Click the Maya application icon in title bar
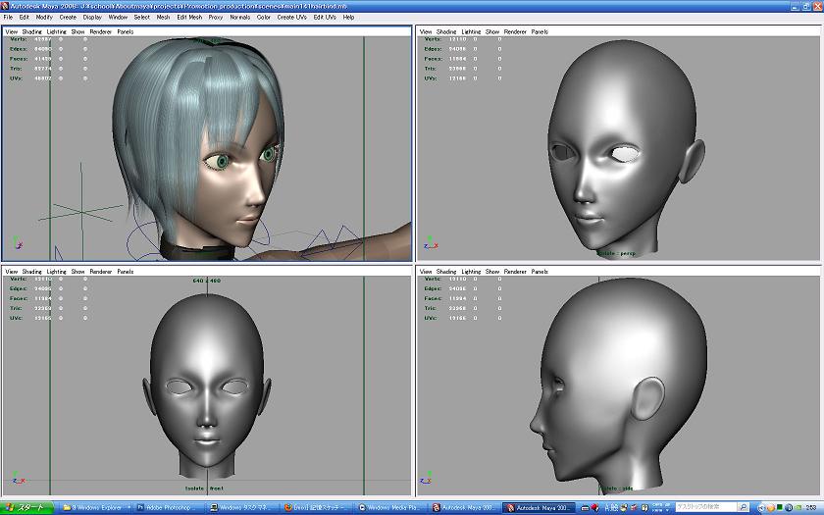 5,5
